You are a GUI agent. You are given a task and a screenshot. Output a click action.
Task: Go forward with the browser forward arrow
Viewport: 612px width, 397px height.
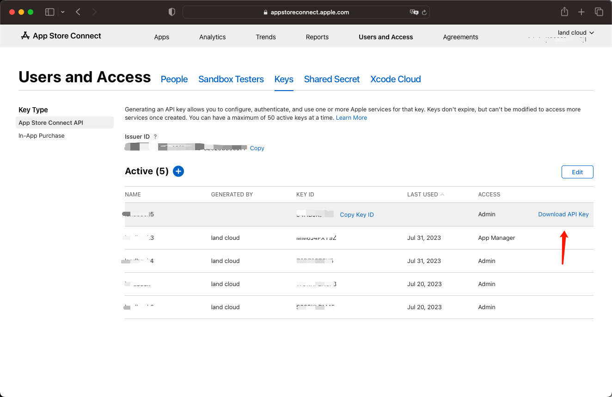coord(94,12)
